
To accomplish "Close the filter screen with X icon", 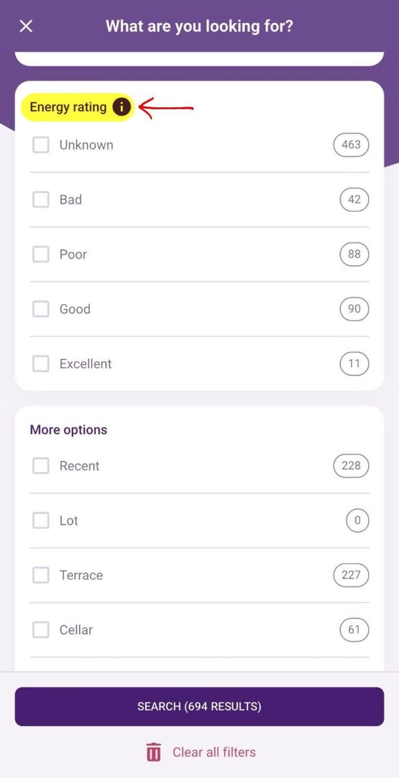I will (x=26, y=26).
